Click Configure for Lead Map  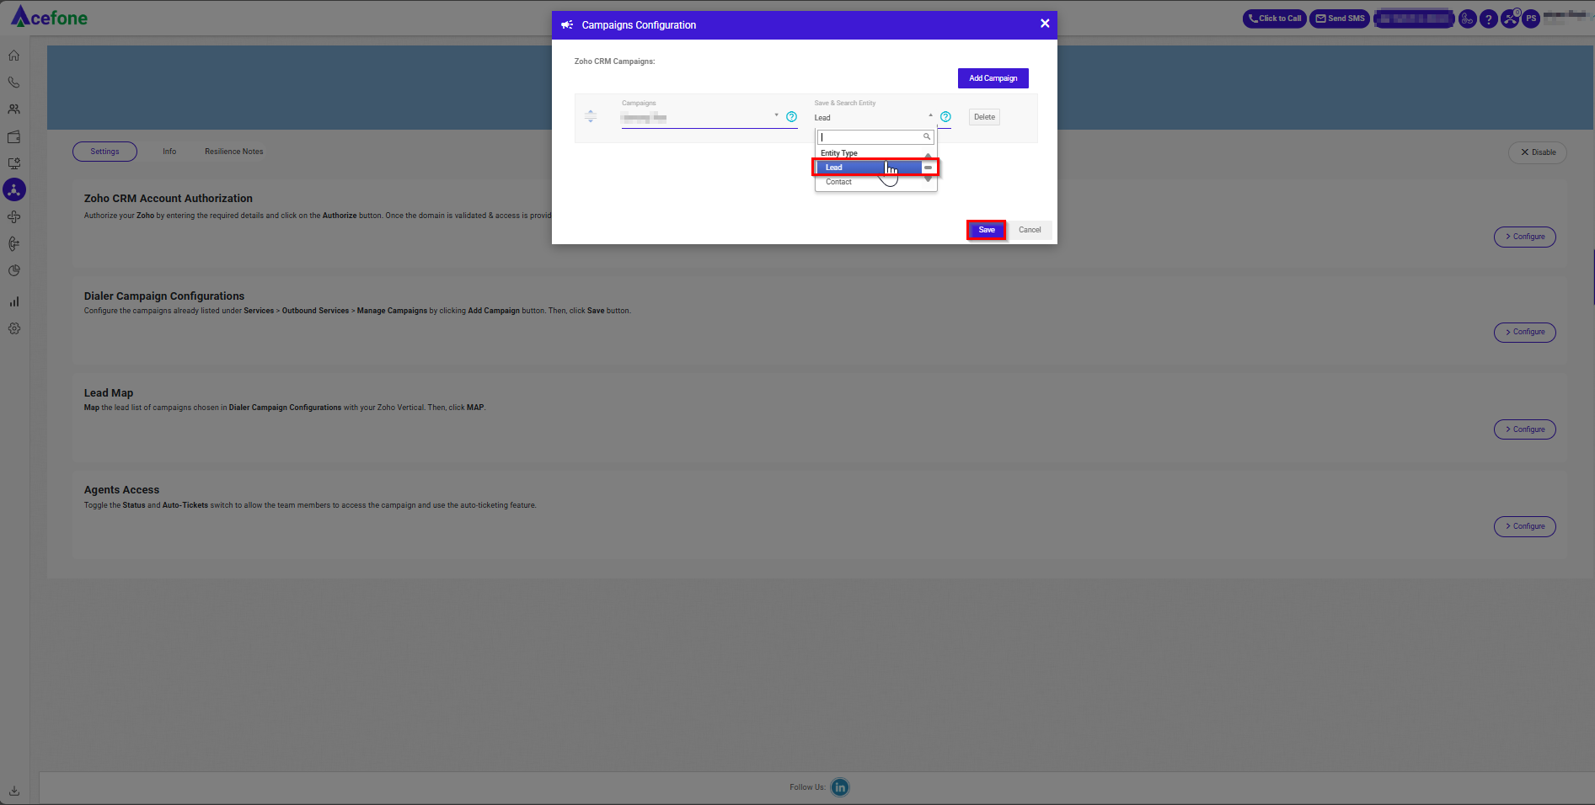1524,429
